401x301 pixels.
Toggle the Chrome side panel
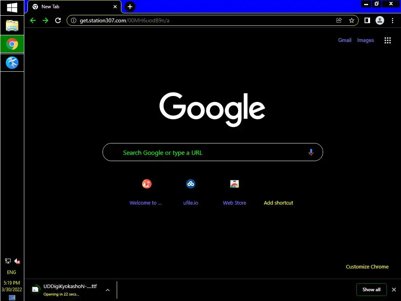coord(367,20)
